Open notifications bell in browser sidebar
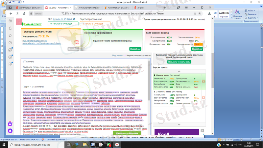Image resolution: width=263 pixels, height=148 pixels. [x=10, y=28]
